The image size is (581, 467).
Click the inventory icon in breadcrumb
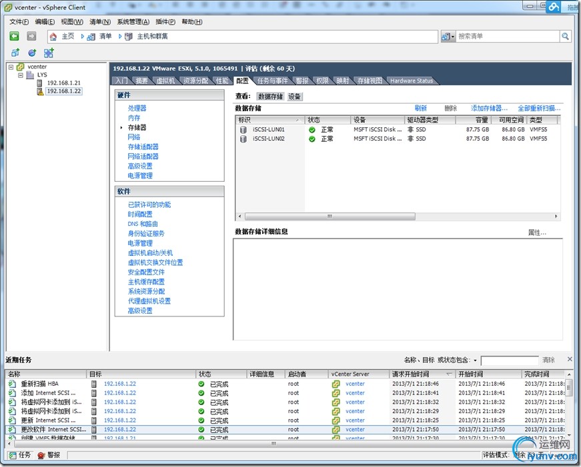coord(91,36)
